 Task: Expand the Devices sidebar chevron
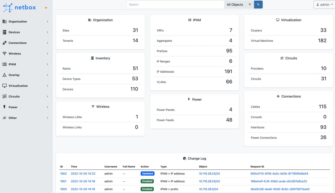(x=47, y=32)
